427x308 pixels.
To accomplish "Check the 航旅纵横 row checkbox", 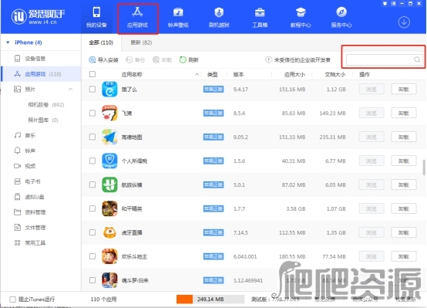I will (x=92, y=184).
